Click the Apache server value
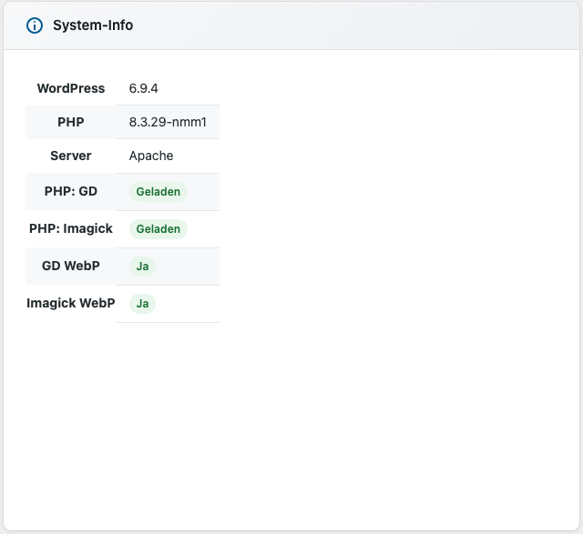Screen dimensions: 583x534 click(151, 156)
